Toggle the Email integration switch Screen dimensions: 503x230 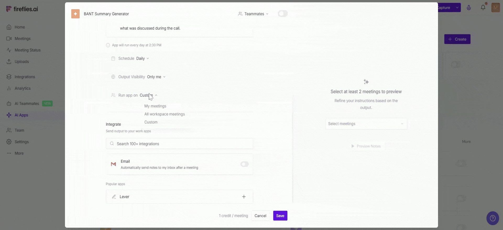coord(244,164)
